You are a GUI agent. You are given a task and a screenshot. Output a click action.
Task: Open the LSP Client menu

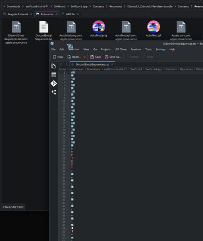120,49
